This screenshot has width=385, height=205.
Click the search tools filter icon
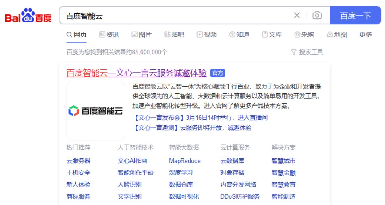293,52
